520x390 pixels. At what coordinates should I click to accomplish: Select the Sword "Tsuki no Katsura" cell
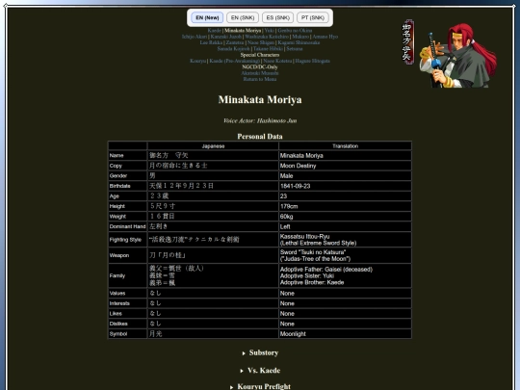click(x=346, y=255)
